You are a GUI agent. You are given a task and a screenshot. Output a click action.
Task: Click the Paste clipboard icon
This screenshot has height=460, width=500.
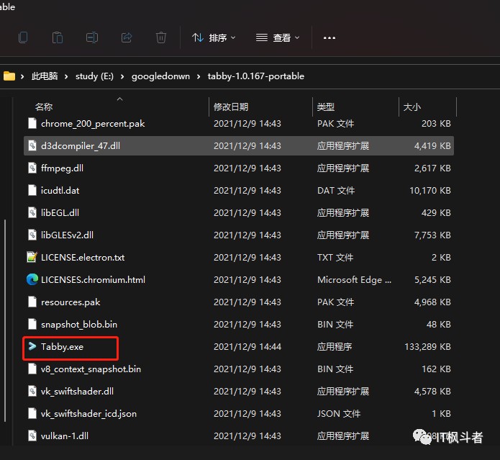click(x=58, y=37)
